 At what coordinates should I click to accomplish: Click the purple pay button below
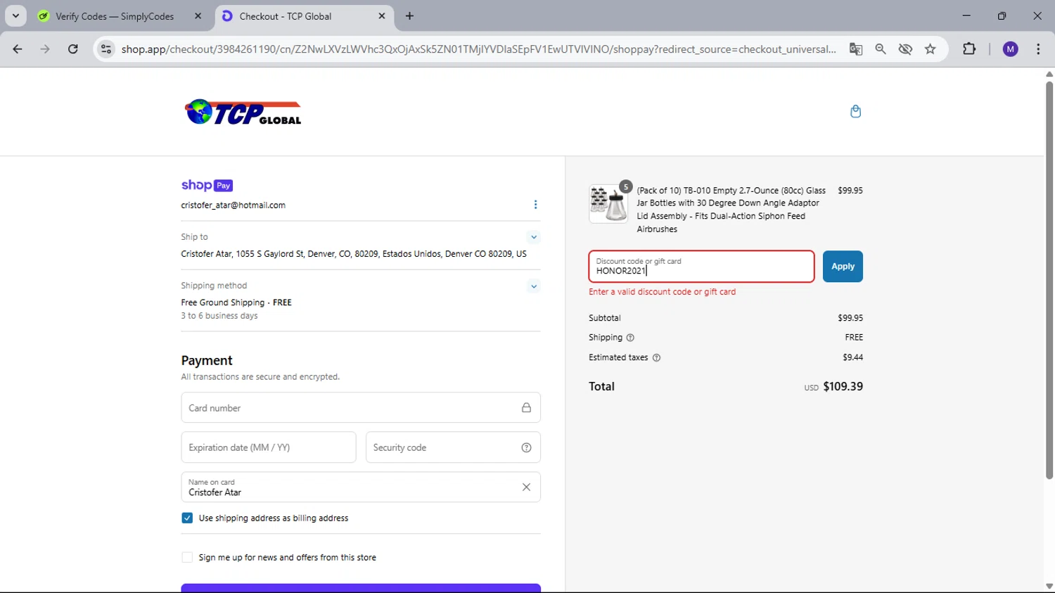point(361,588)
